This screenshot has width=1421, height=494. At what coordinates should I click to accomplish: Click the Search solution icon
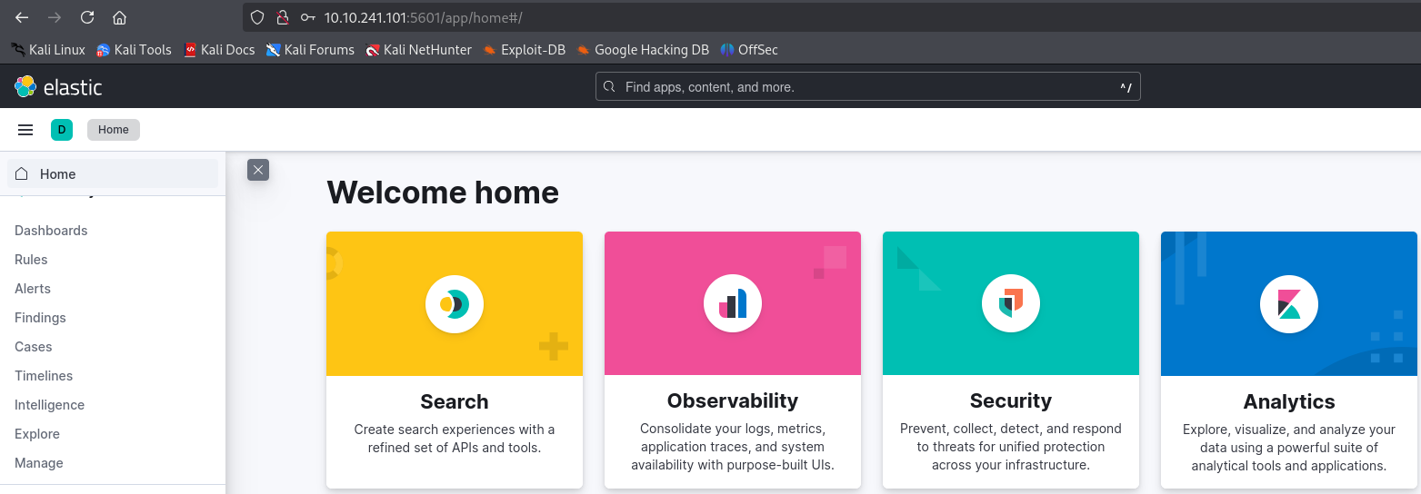(x=455, y=303)
